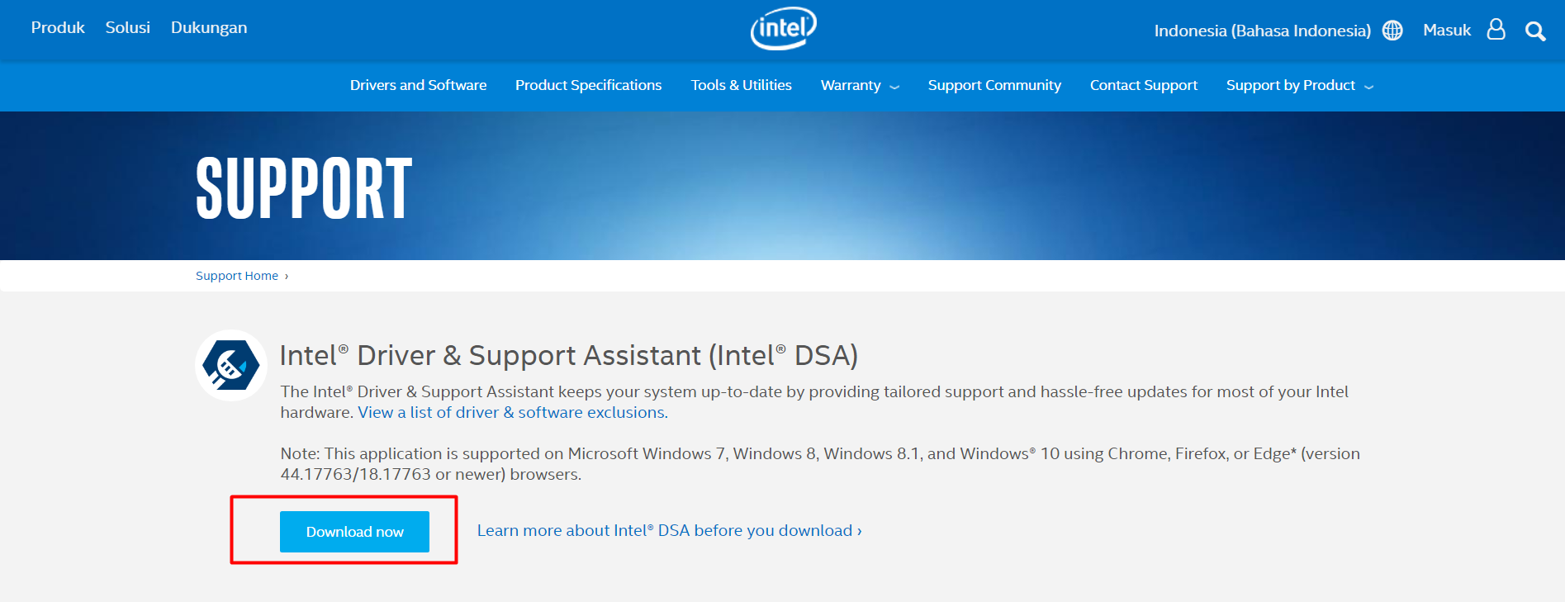View list of driver & software exclusions
The height and width of the screenshot is (602, 1565).
click(513, 412)
